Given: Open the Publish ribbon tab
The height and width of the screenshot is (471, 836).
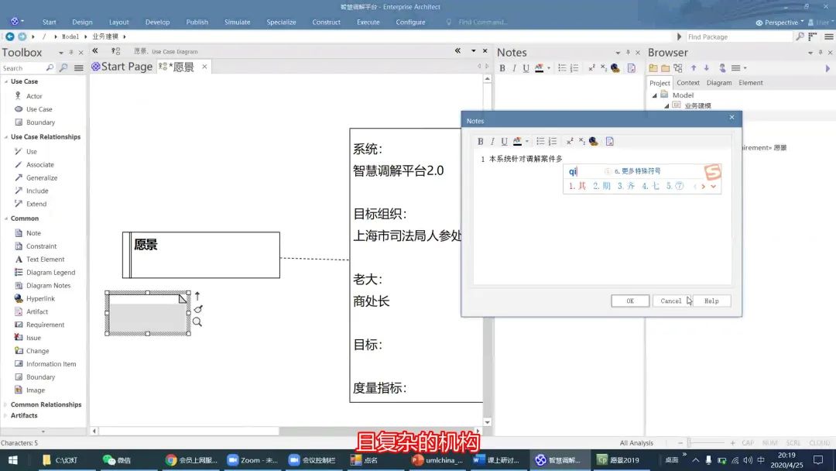Looking at the screenshot, I should click(x=197, y=22).
